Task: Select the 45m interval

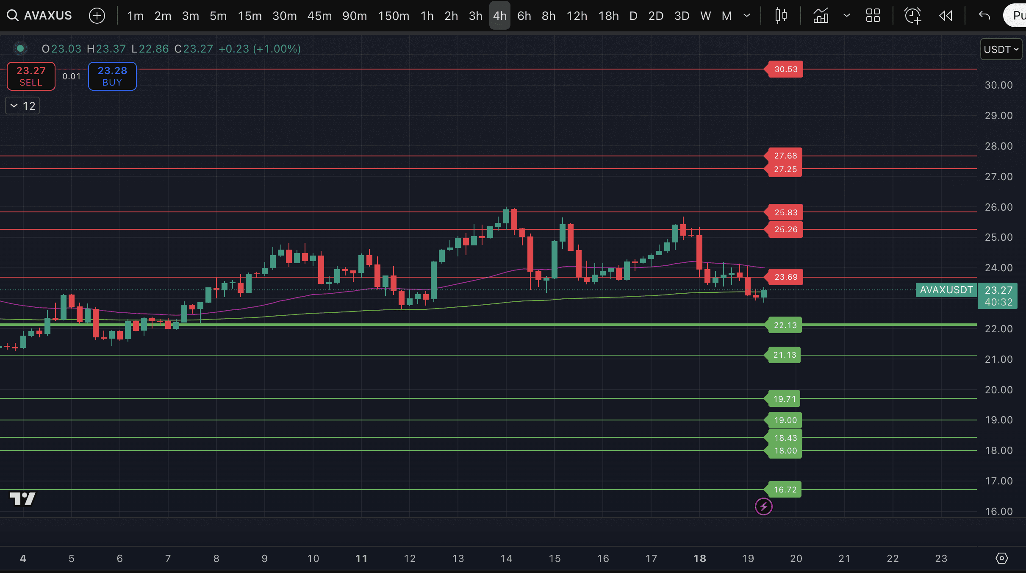Action: (x=319, y=16)
